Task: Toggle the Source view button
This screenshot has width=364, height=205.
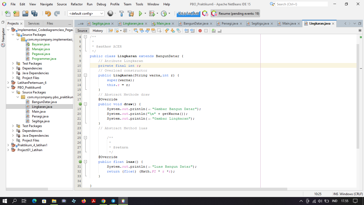Action: click(x=82, y=31)
